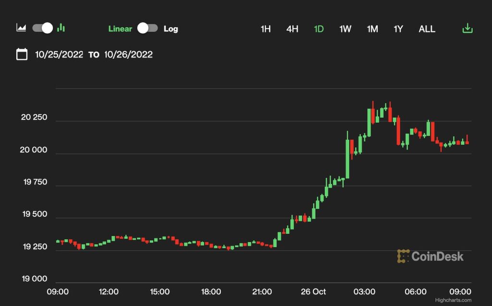Click the 26 Oct x-axis label

(313, 292)
